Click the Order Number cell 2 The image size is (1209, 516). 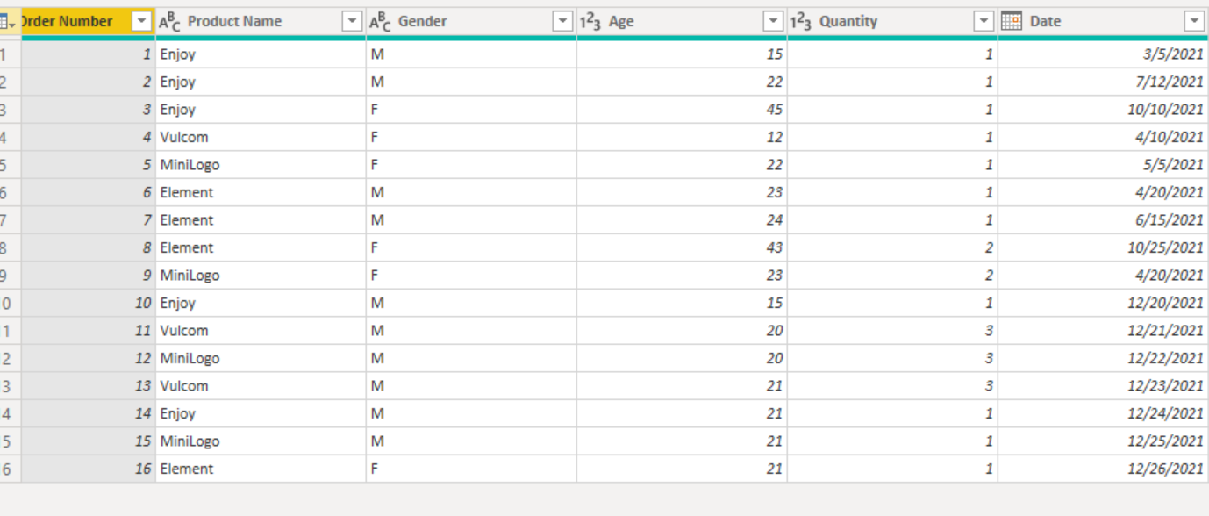pyautogui.click(x=88, y=82)
